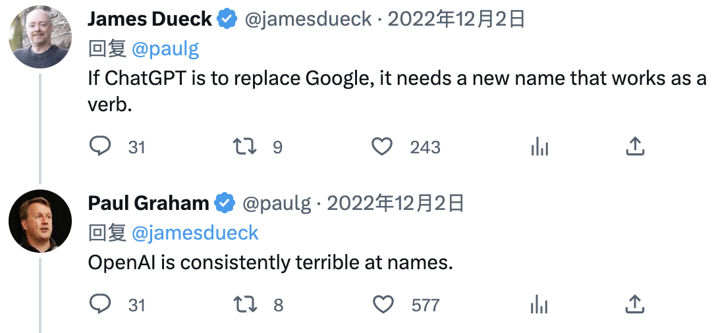This screenshot has height=333, width=714.
Task: Retweet Paul Graham's OpenAI tweet
Action: pos(245,304)
